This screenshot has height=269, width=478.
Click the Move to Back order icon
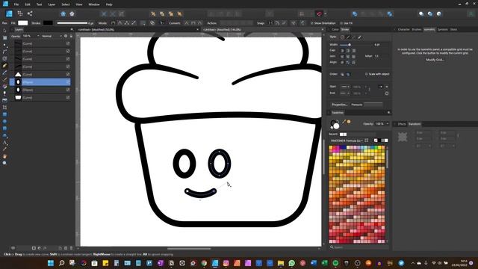tap(153, 13)
